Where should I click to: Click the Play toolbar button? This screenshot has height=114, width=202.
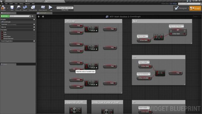pyautogui.click(x=51, y=8)
